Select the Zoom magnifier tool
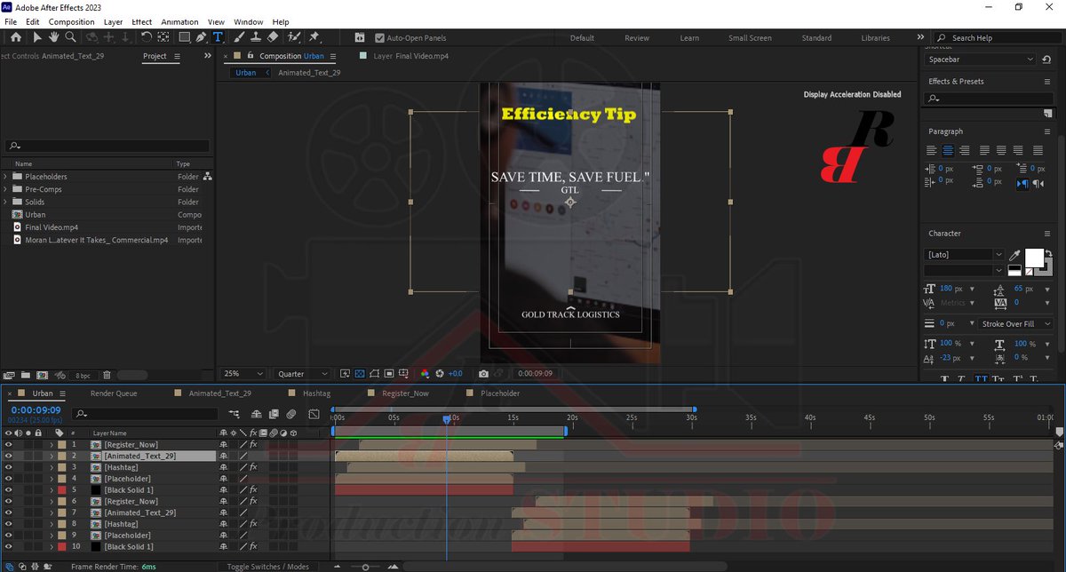Screen dimensions: 1066x572 tap(70, 37)
